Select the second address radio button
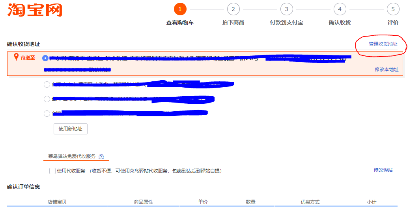The width and height of the screenshot is (409, 213). click(x=47, y=84)
